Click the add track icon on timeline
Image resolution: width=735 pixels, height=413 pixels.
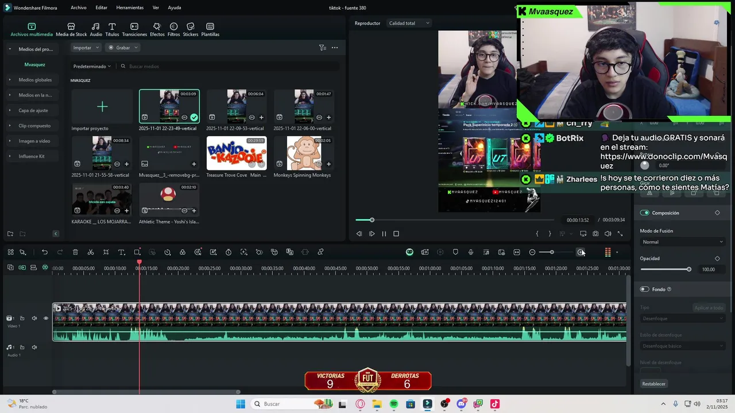[x=10, y=268]
